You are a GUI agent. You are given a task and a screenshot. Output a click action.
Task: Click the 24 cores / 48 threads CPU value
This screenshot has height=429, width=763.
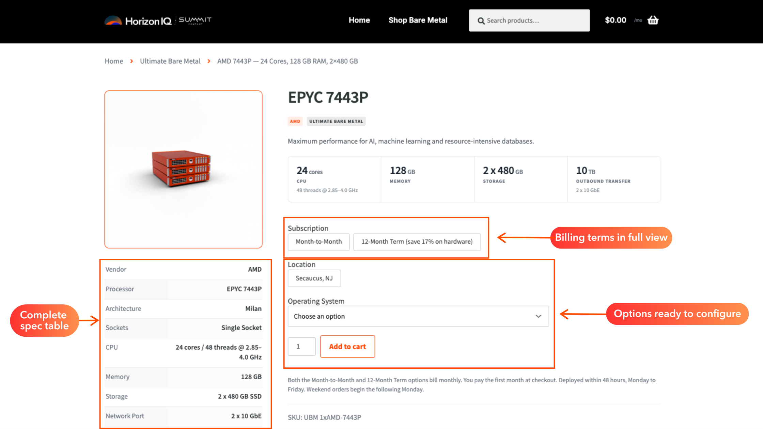(x=218, y=352)
